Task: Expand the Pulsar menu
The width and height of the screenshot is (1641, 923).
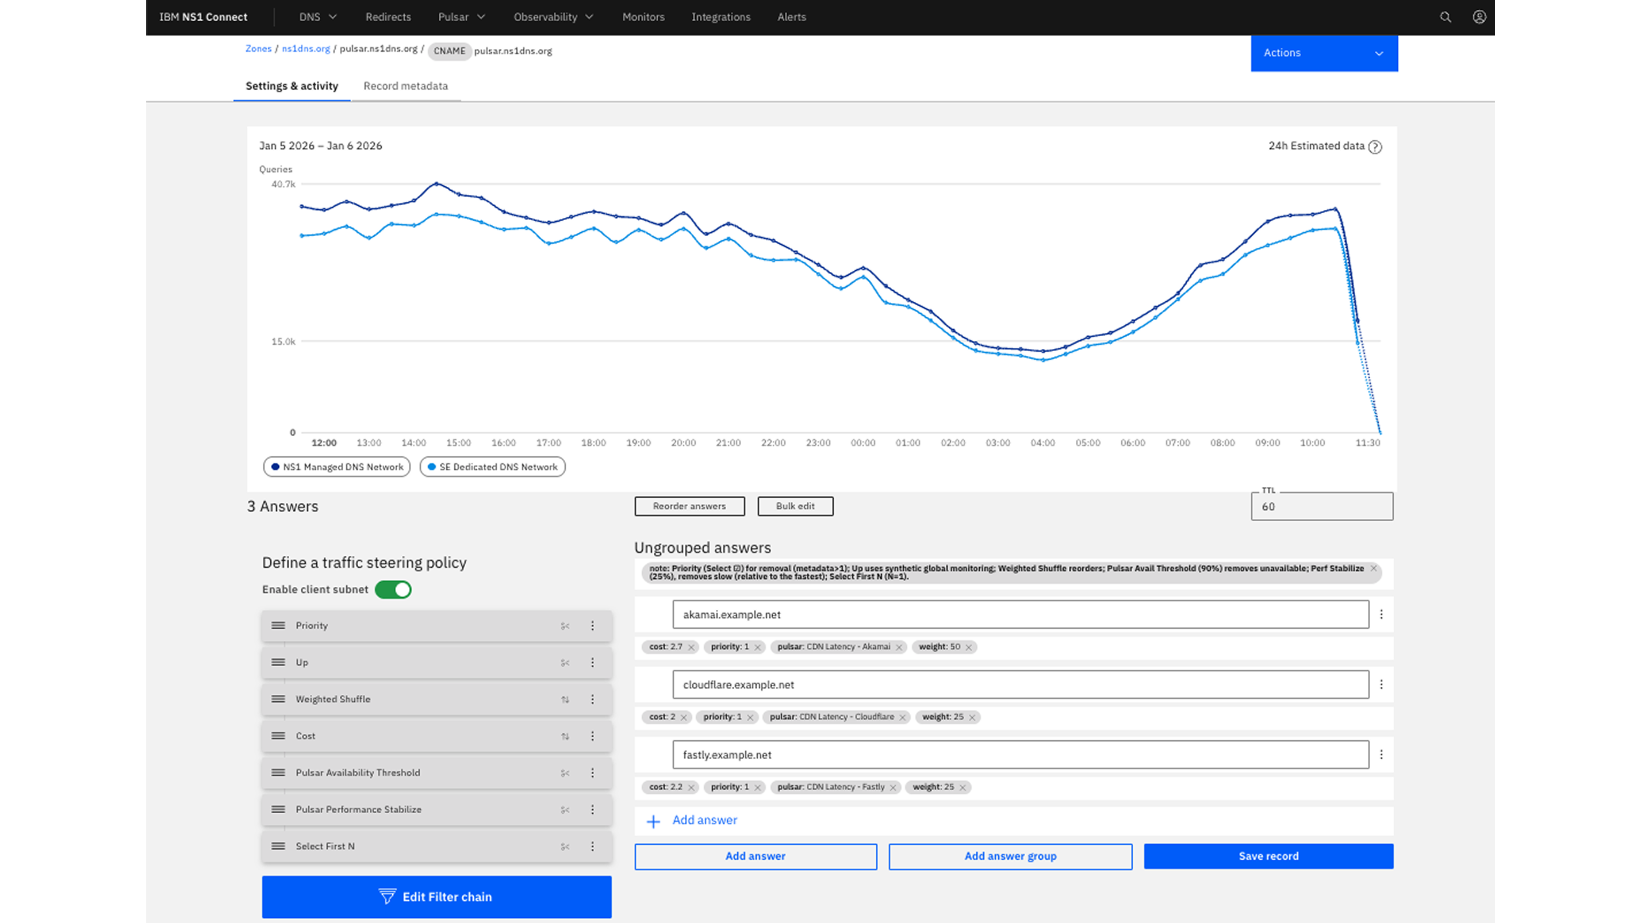Action: [x=461, y=17]
